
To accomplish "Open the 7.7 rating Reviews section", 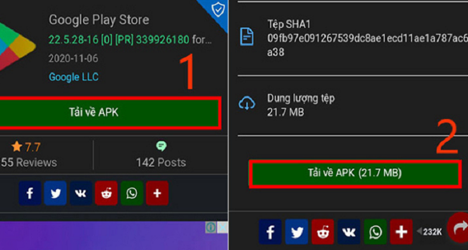I will (x=27, y=155).
